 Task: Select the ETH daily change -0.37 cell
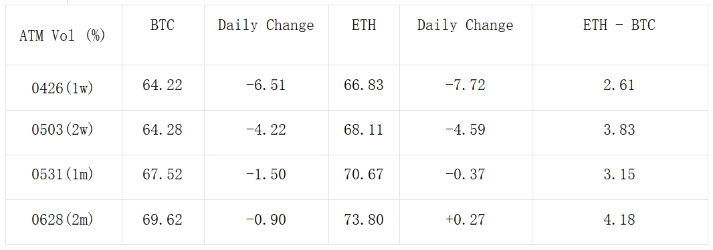(466, 177)
